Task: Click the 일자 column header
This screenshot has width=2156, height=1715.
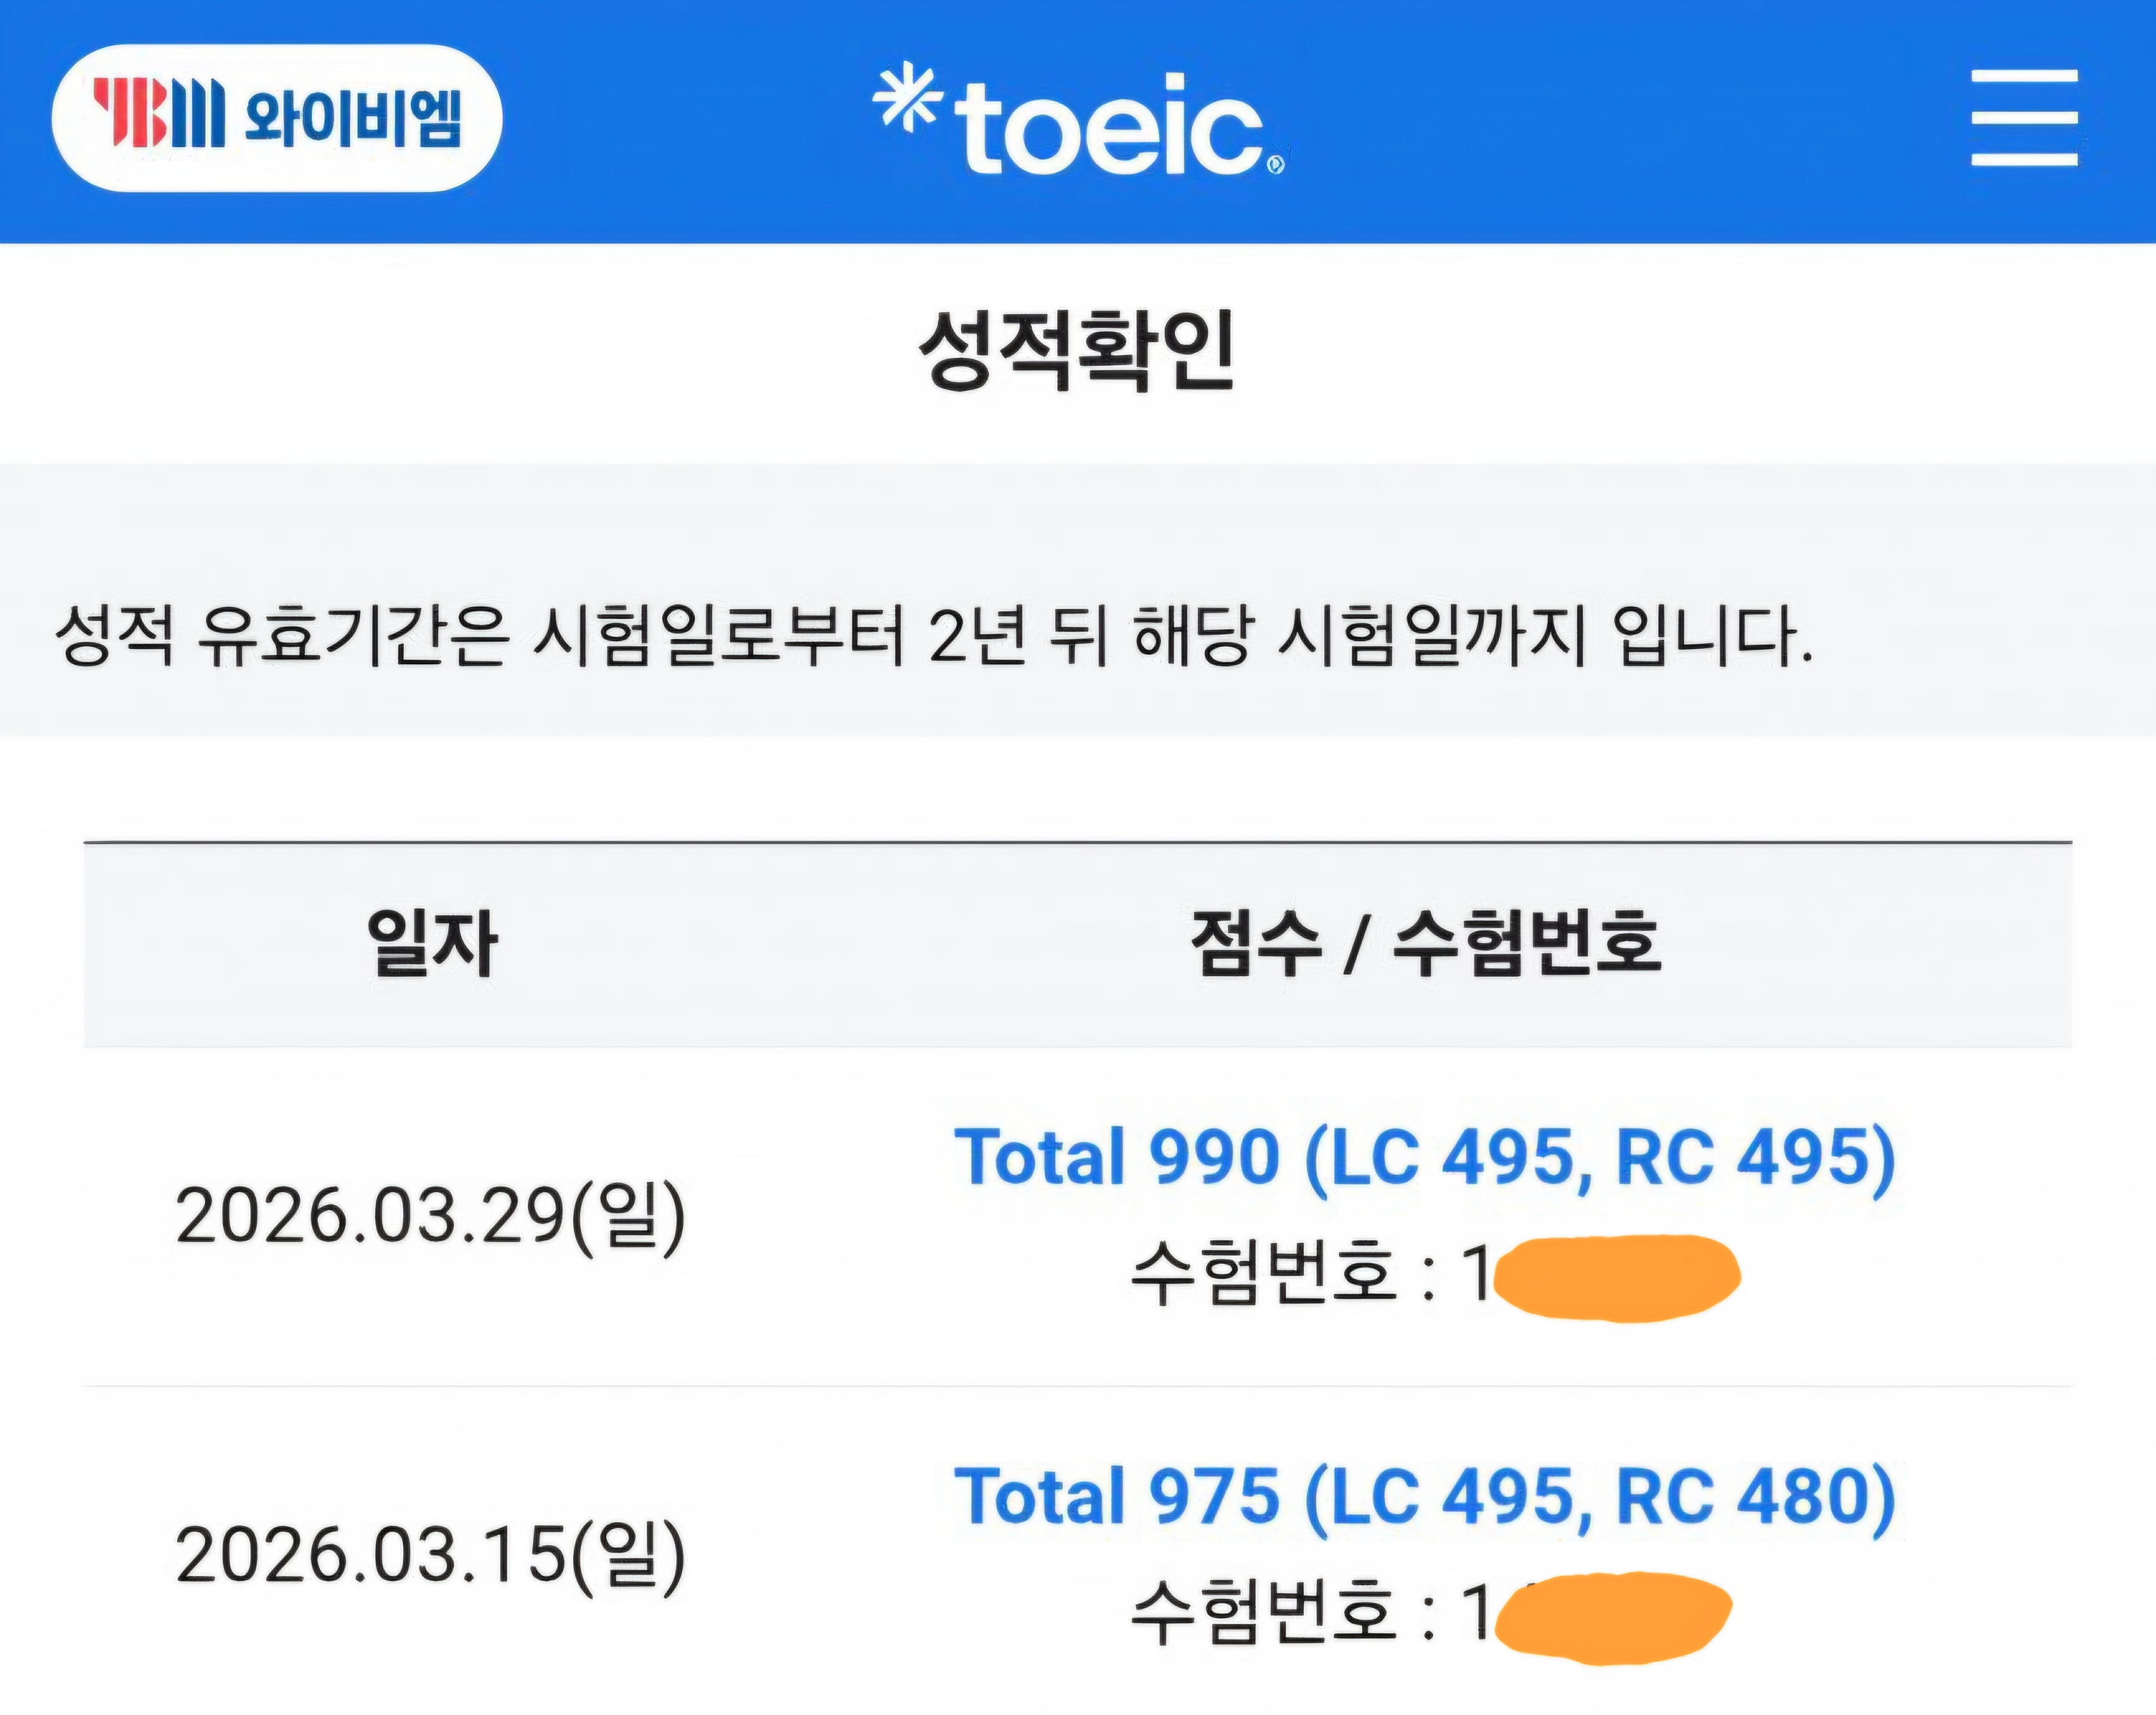Action: point(432,943)
